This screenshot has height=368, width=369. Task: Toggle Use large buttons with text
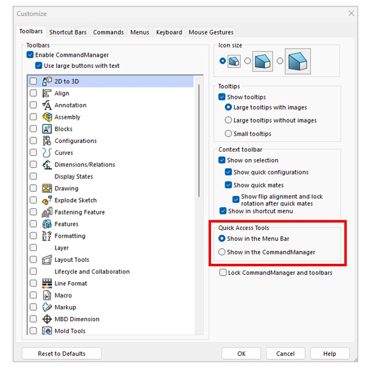[x=39, y=65]
